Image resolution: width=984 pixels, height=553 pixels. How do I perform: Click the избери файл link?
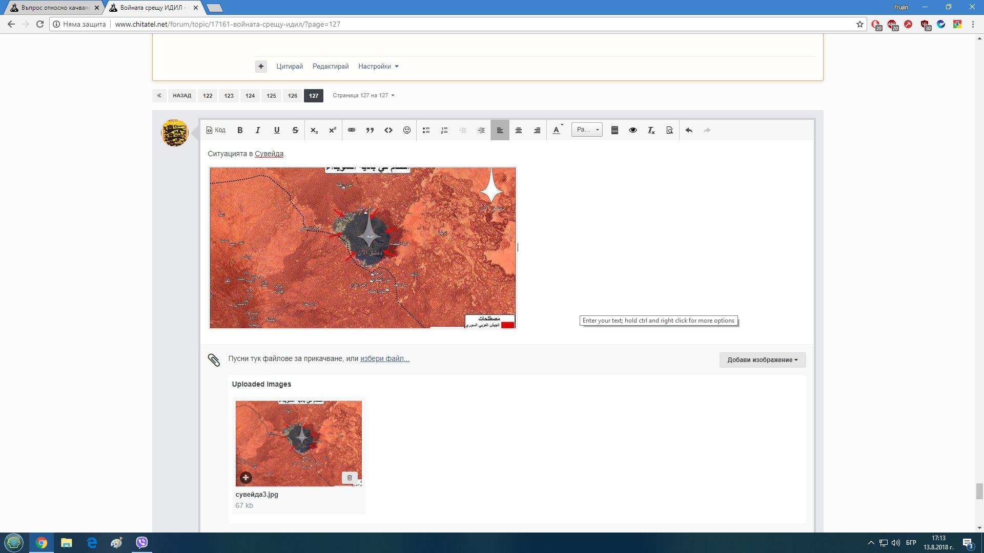(x=384, y=358)
